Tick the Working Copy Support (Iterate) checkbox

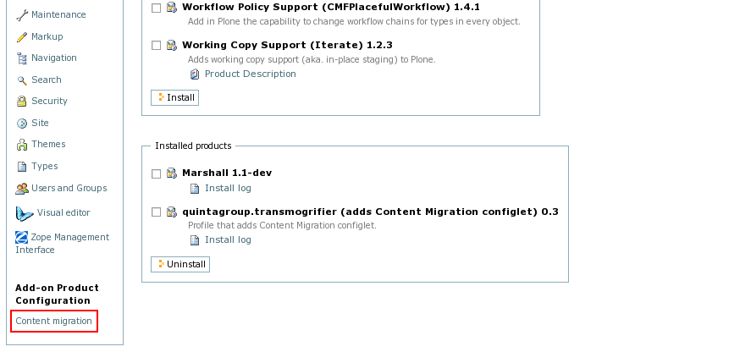(156, 46)
